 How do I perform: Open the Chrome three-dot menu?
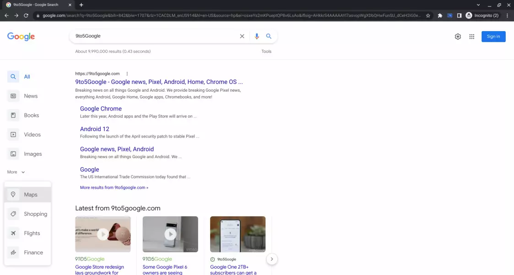coord(507,16)
